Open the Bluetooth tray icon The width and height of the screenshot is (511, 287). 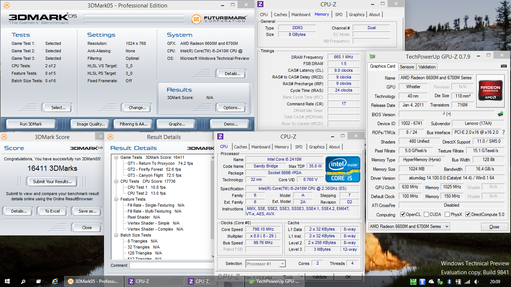(450, 281)
